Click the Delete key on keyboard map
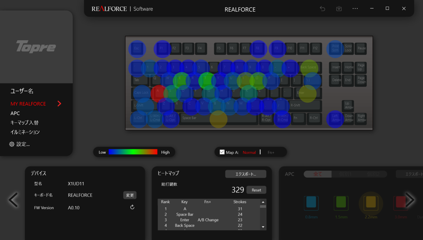The height and width of the screenshot is (240, 423). 336,80
